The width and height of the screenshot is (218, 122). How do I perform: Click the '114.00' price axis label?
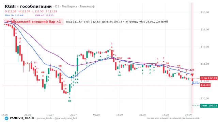click(x=205, y=64)
